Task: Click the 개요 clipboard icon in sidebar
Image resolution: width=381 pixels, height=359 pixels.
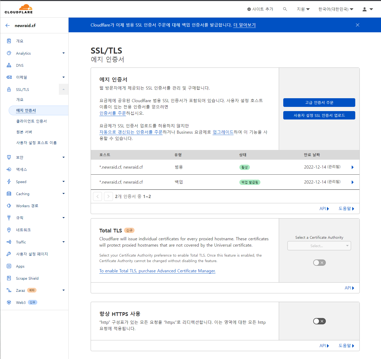Action: pos(9,41)
